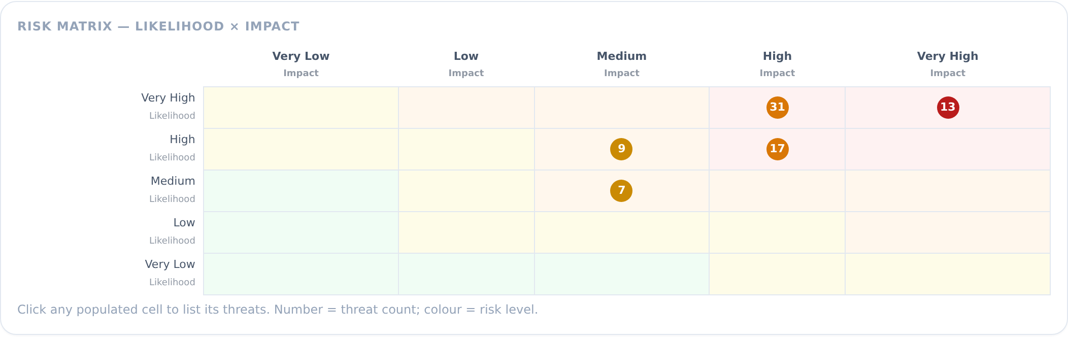Click the Very High Impact column header
Image resolution: width=1068 pixels, height=339 pixels.
coord(948,64)
